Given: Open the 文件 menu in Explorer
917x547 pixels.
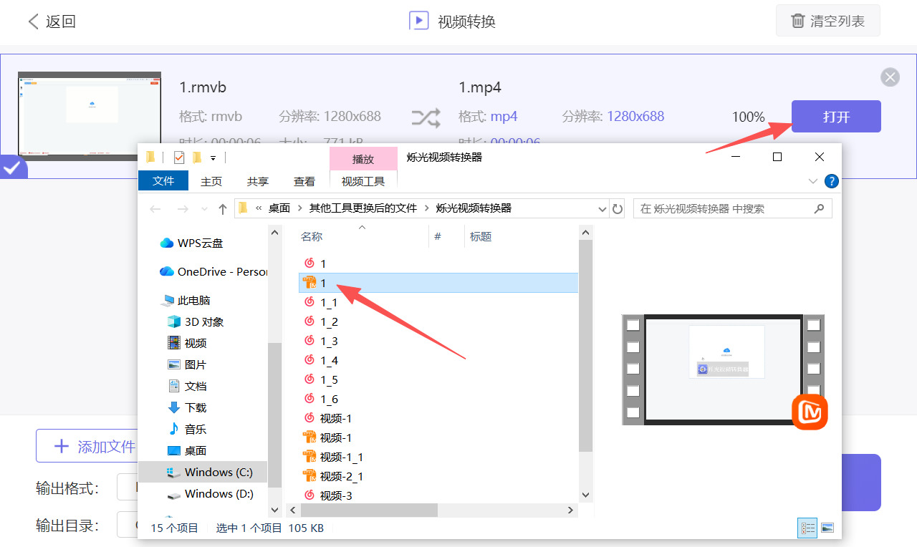Looking at the screenshot, I should pyautogui.click(x=163, y=181).
